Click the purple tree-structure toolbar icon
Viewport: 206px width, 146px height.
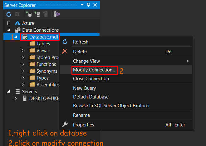coord(57,14)
